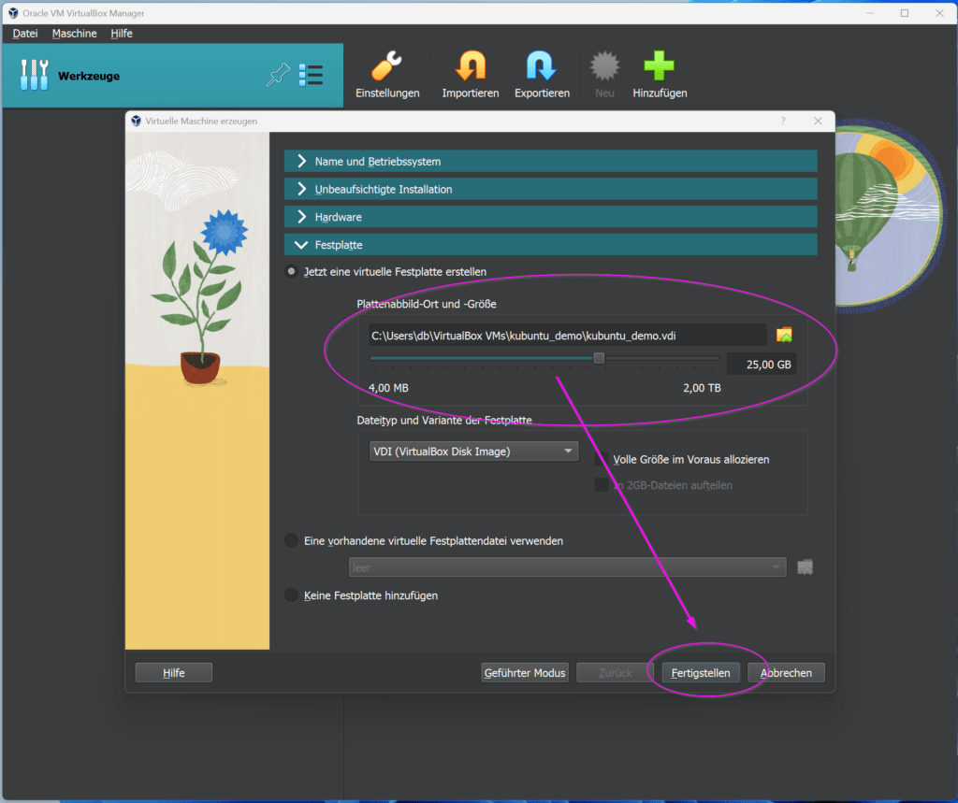The height and width of the screenshot is (803, 958).
Task: Click the green Hinzufügen plus icon
Action: pyautogui.click(x=660, y=66)
